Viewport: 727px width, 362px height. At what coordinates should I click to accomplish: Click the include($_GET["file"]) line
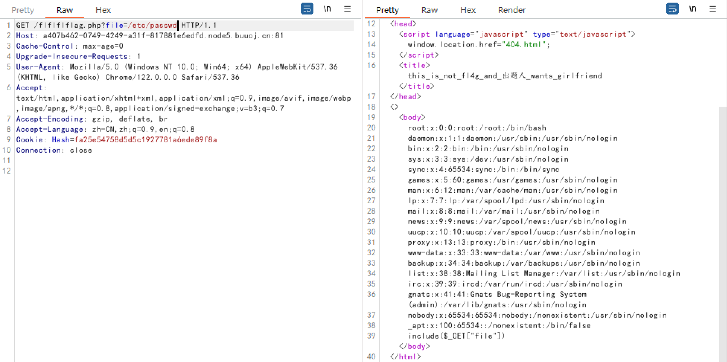pos(456,336)
